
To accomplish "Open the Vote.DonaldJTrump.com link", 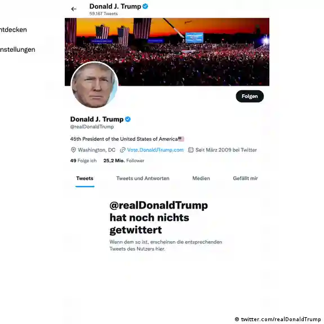I will [x=155, y=150].
